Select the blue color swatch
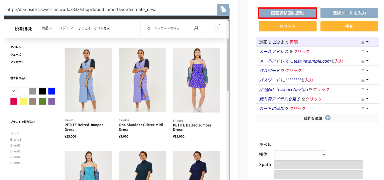This screenshot has height=180, width=384. pyautogui.click(x=52, y=91)
